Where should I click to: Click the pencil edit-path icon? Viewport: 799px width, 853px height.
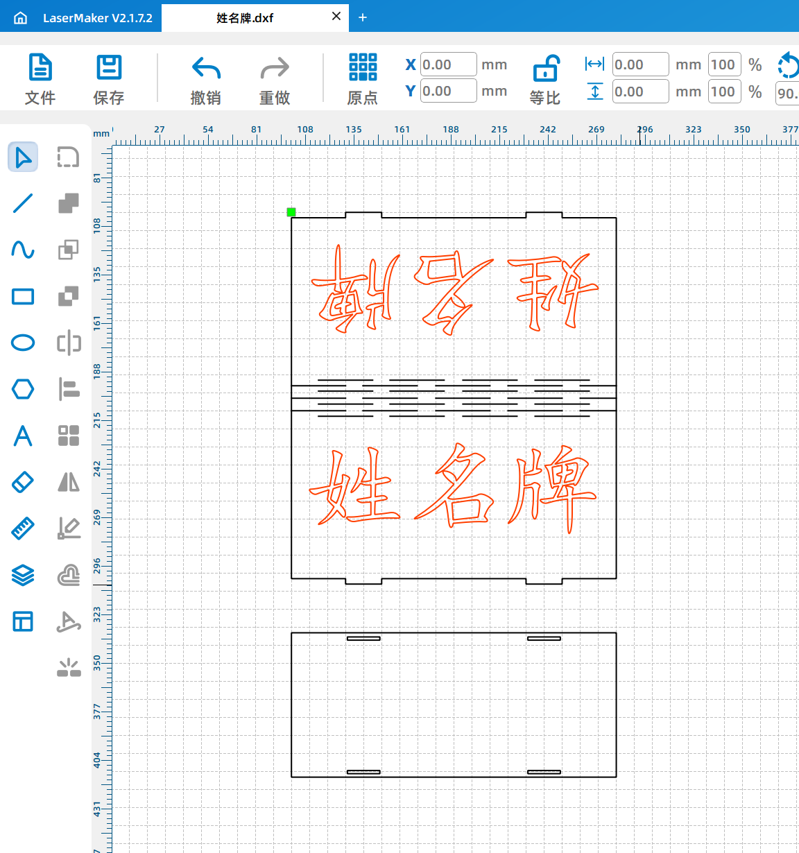[69, 528]
